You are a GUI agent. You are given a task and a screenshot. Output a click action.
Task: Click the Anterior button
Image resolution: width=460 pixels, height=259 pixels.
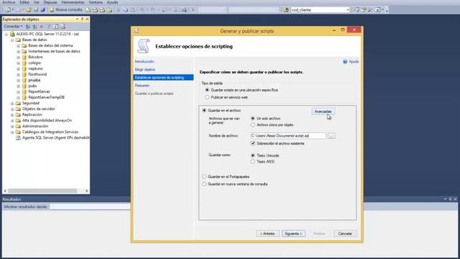point(267,233)
